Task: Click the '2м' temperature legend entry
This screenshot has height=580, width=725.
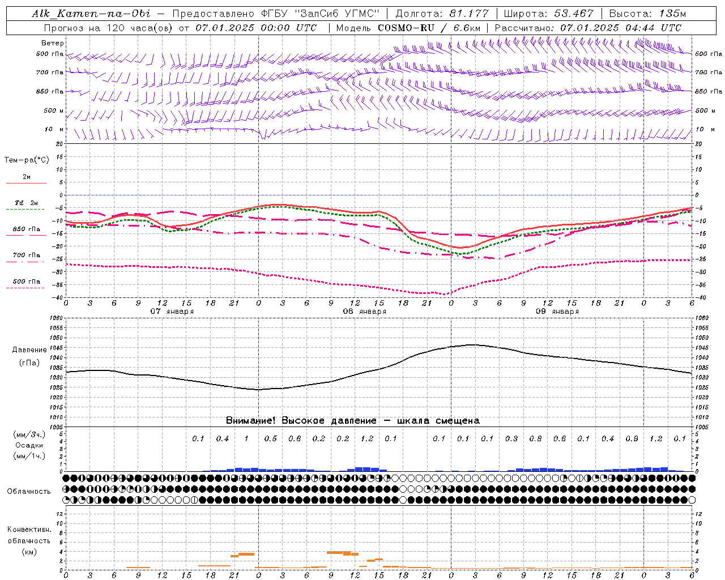Action: tap(27, 177)
